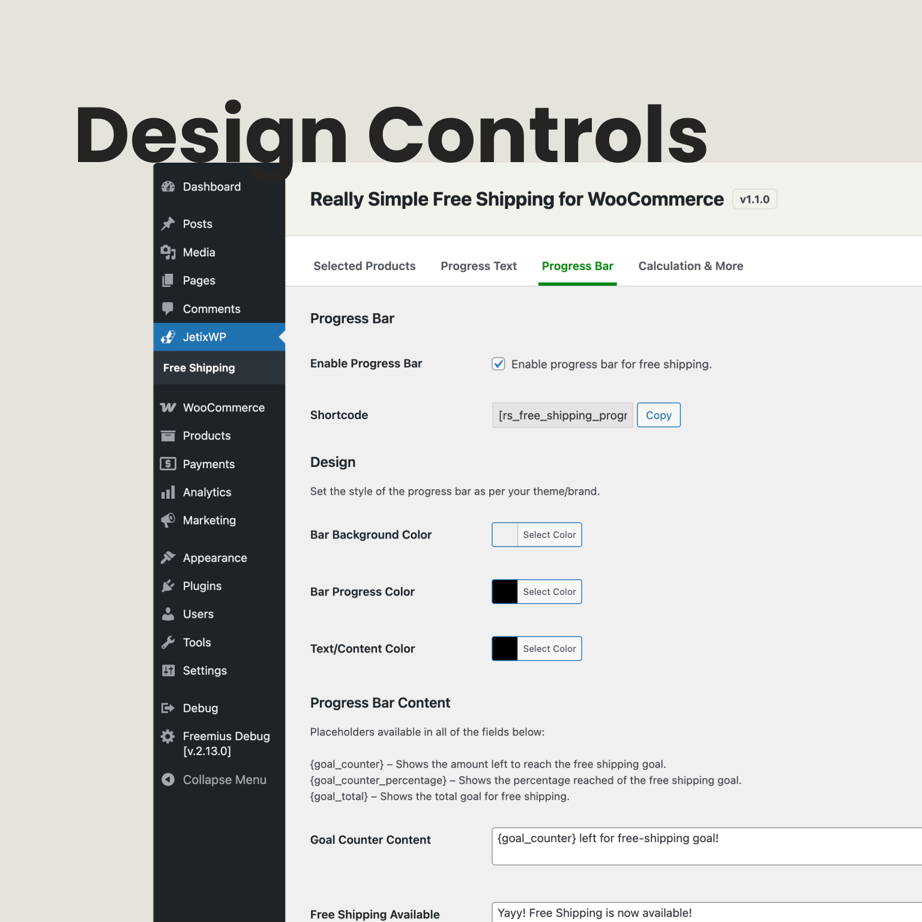Click the Freemius Debug gear icon
Viewport: 922px width, 922px height.
pos(168,737)
